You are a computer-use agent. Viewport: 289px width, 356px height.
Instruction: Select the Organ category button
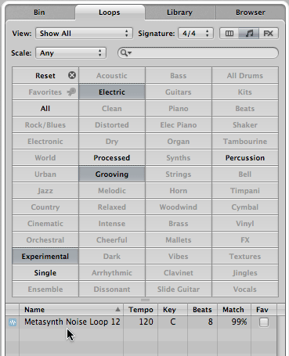(179, 141)
